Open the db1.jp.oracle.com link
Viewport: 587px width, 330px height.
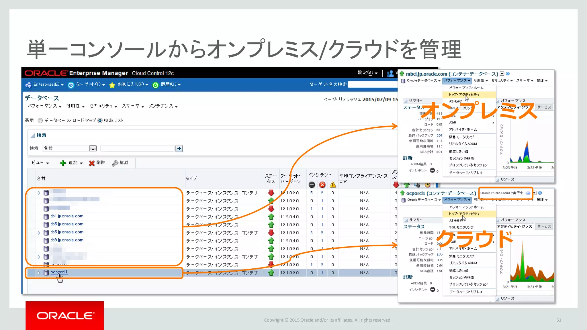pos(67,216)
